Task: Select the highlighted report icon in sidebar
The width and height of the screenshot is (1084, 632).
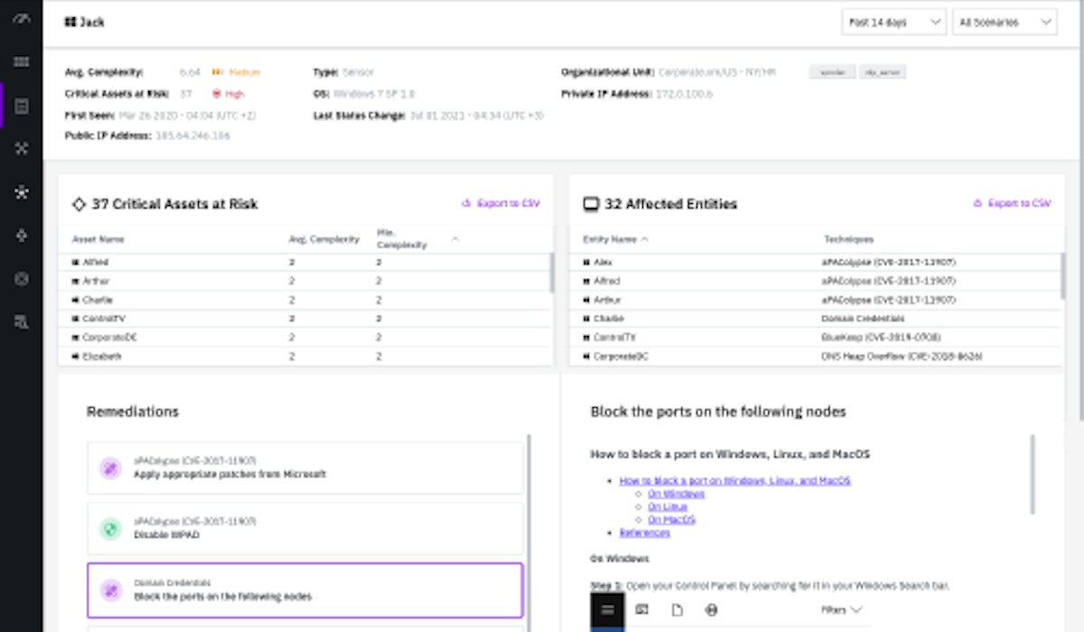Action: coord(22,107)
